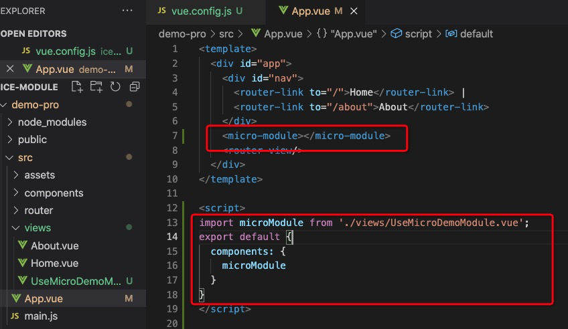Viewport: 568px width, 329px height.
Task: Select App.vue in the src tree
Action: coord(73,298)
